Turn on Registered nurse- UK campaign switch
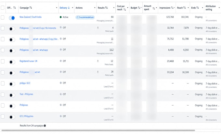 tap(12, 62)
